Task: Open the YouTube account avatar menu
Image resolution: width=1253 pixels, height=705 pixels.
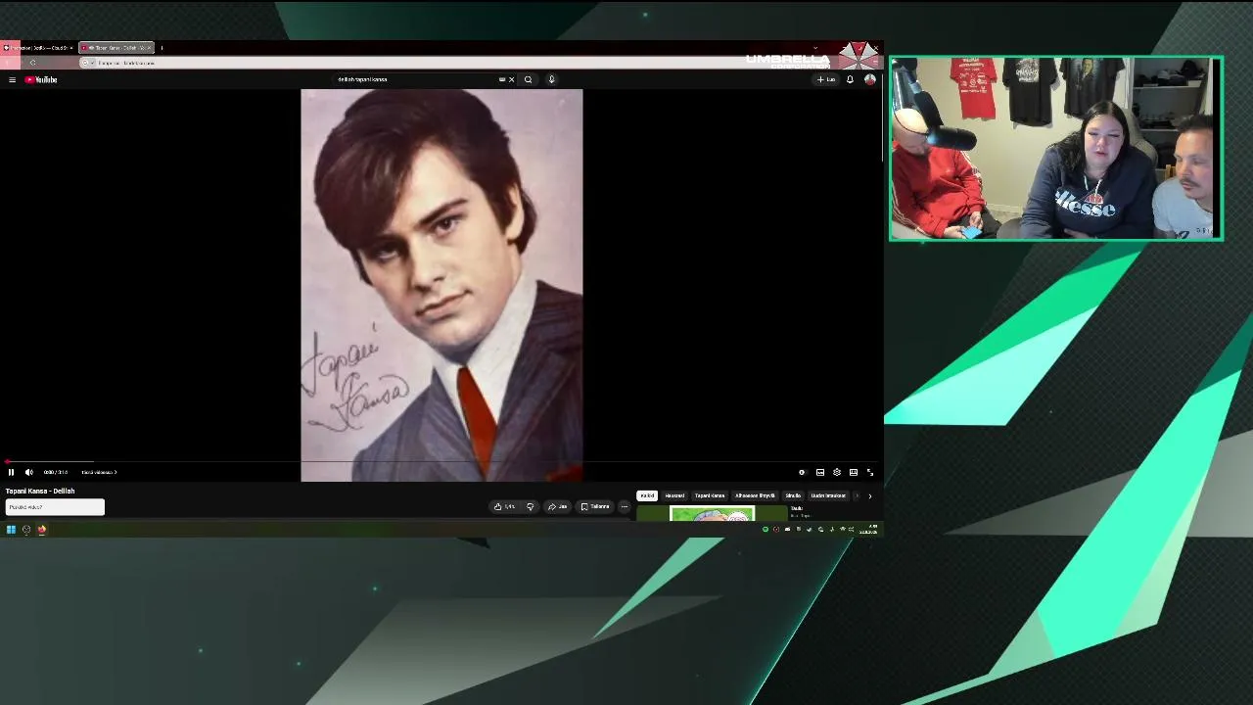Action: click(869, 79)
